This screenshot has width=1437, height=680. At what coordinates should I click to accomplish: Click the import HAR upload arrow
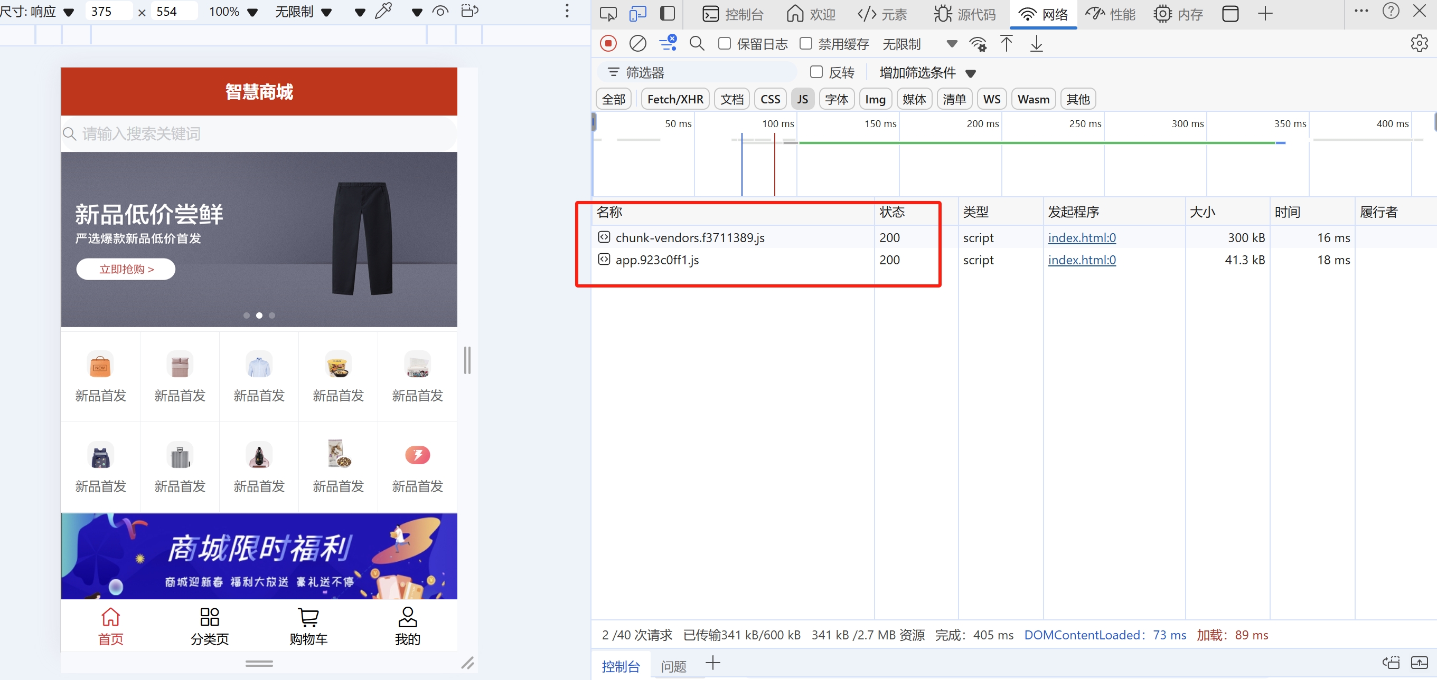coord(1007,43)
